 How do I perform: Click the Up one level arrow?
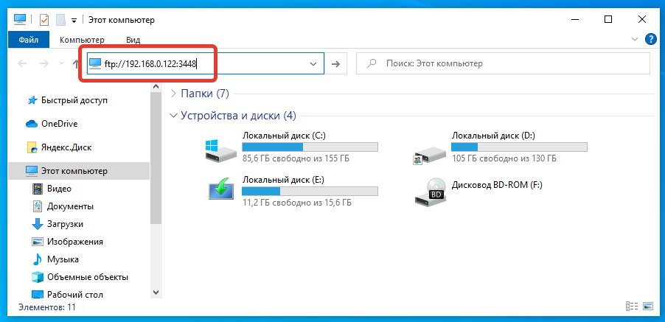77,64
